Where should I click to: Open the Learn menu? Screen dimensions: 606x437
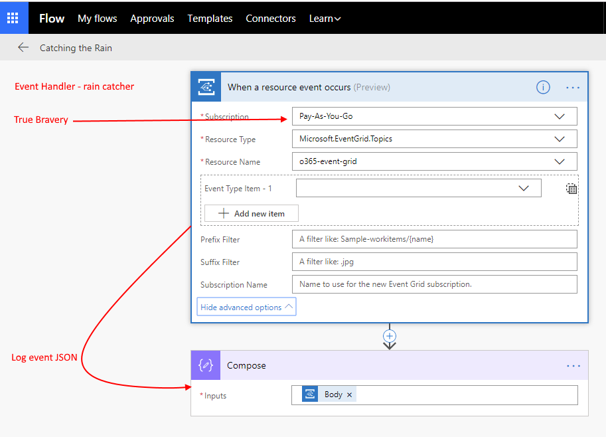click(325, 19)
